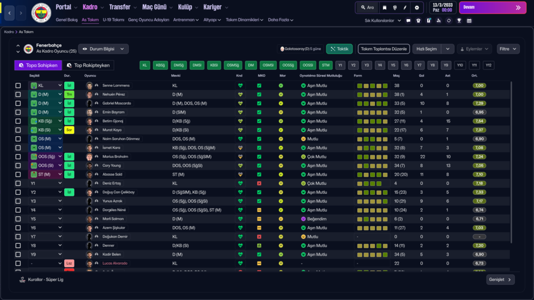Click the Fenerbahçe club crest in header
The height and width of the screenshot is (300, 534).
(41, 13)
